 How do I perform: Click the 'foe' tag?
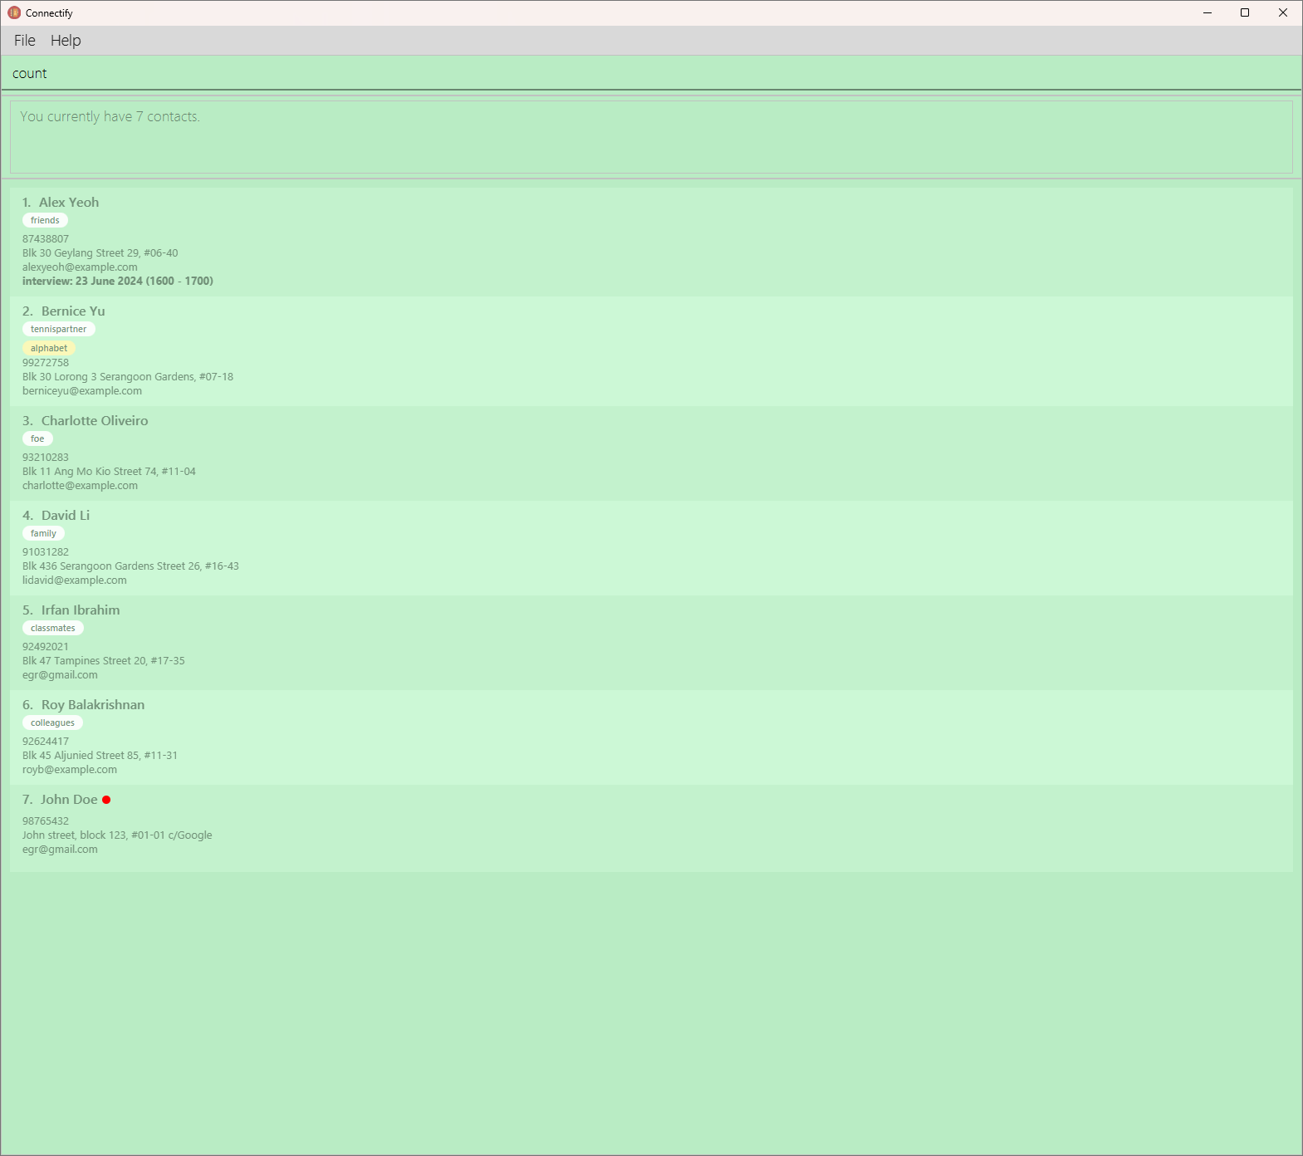click(x=37, y=438)
